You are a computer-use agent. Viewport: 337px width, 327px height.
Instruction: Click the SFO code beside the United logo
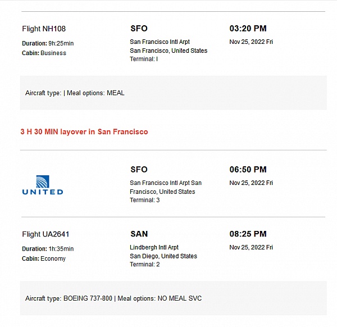(x=139, y=169)
